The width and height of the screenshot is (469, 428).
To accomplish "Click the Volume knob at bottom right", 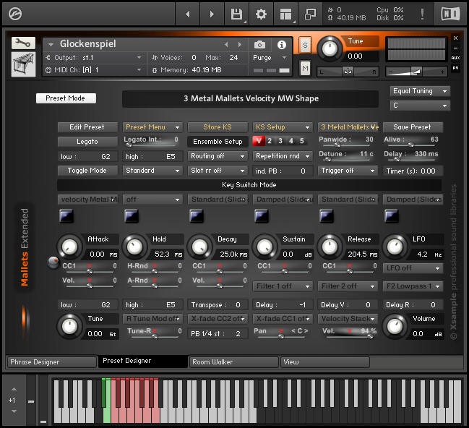I will point(395,327).
